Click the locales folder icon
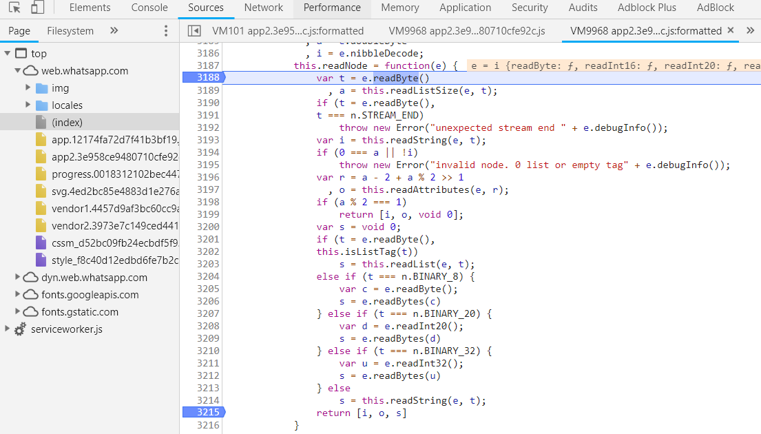 tap(42, 105)
